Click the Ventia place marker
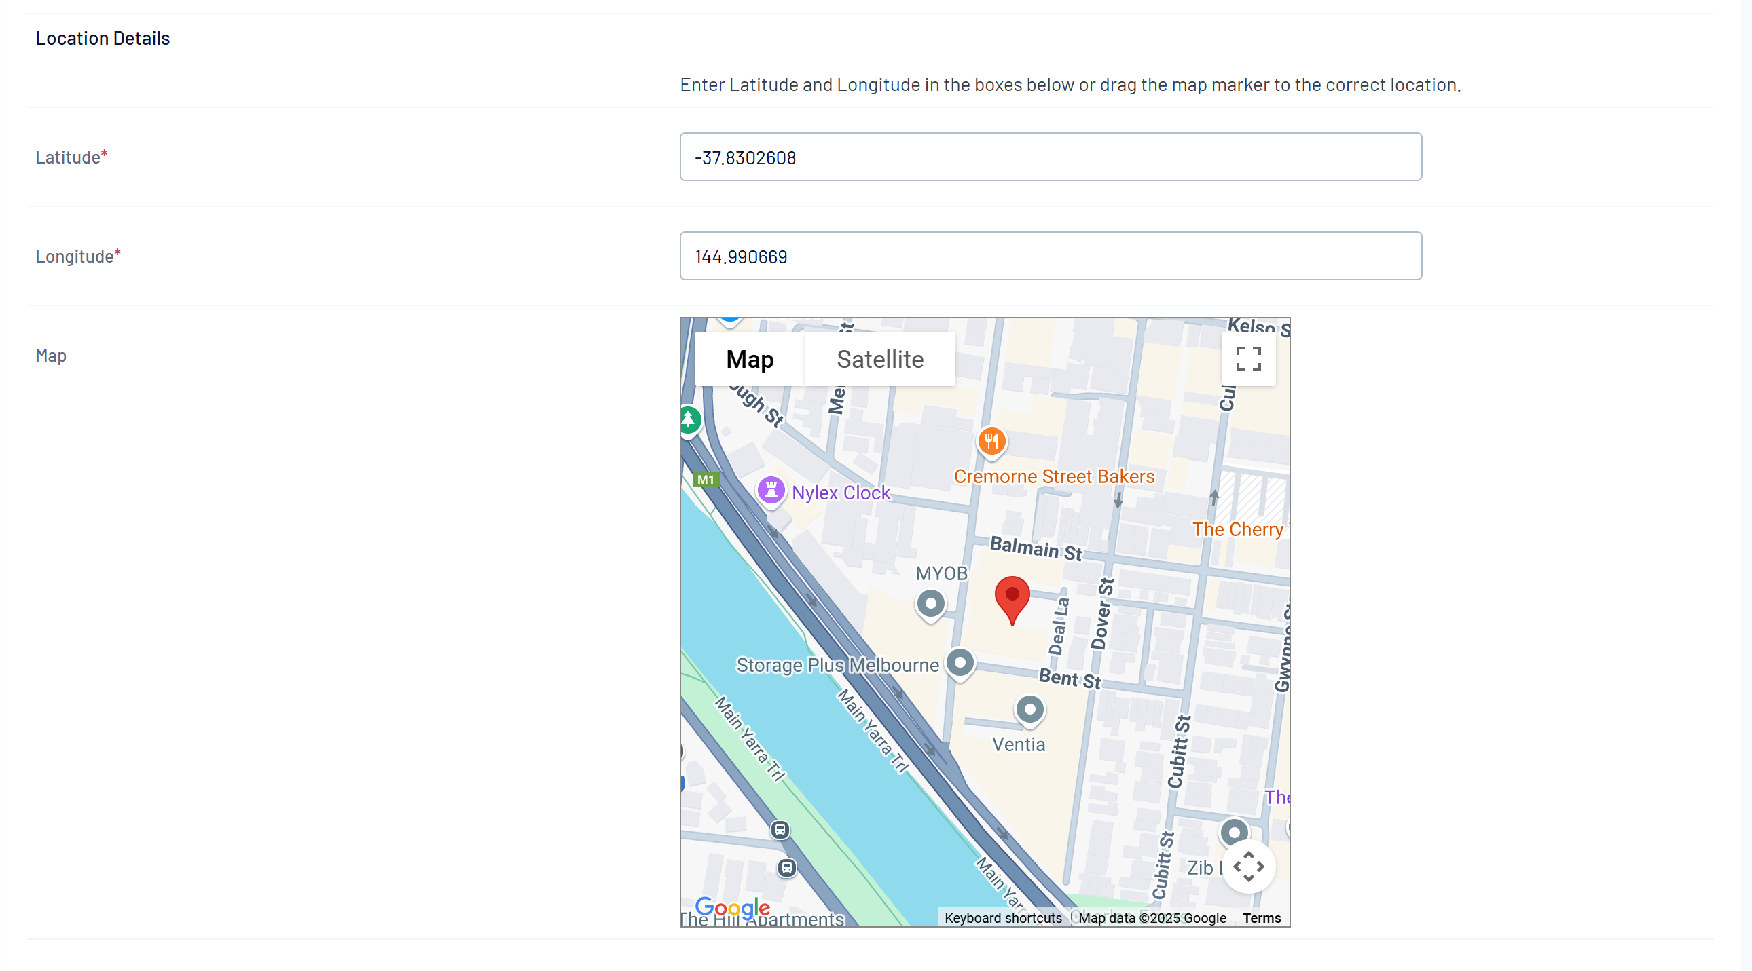This screenshot has width=1752, height=971. point(1029,710)
